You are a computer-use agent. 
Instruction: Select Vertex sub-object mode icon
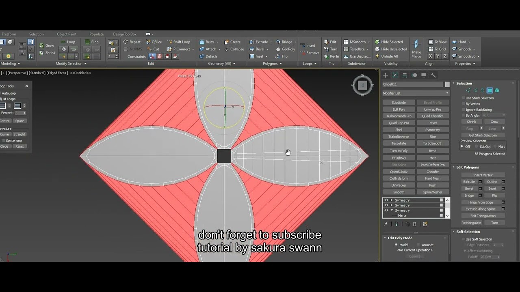468,90
